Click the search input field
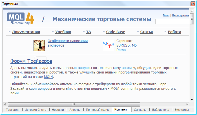The image size is (197, 115). tap(172, 21)
